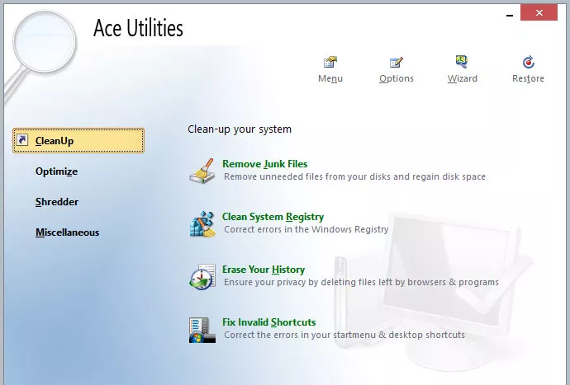Click the shortcut arrow icon beside CleanUp
This screenshot has width=570, height=385.
[22, 140]
